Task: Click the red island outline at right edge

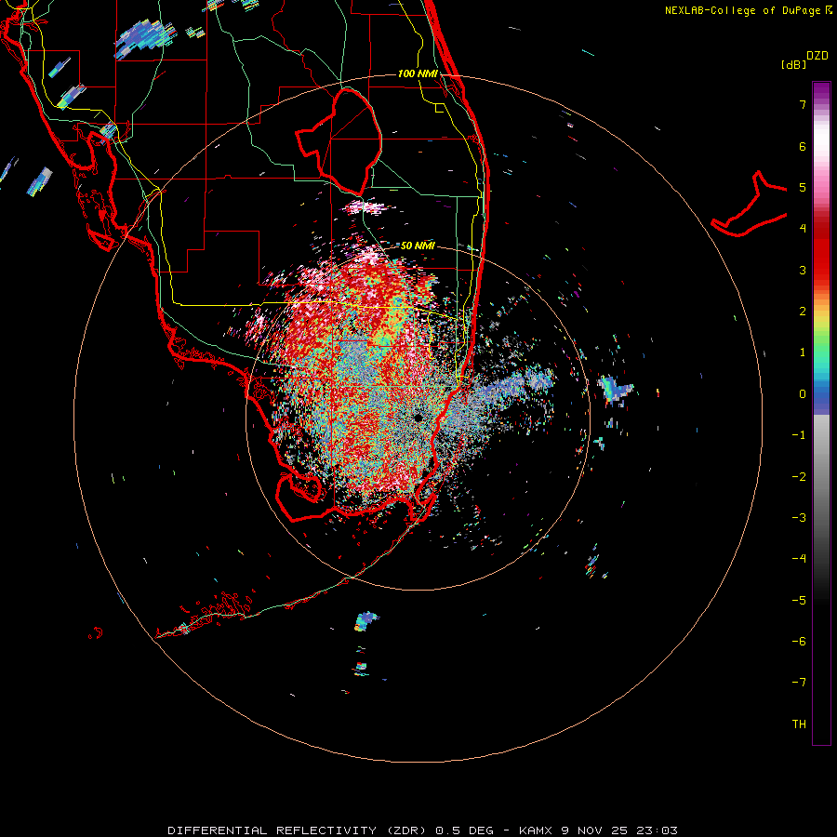Action: [750, 204]
